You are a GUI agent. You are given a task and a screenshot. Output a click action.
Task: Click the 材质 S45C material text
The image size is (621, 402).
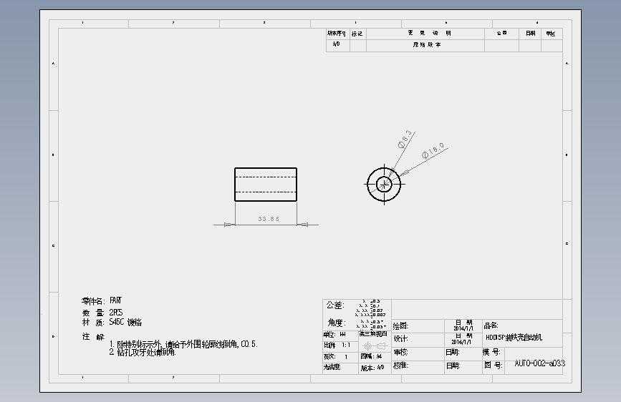[112, 323]
